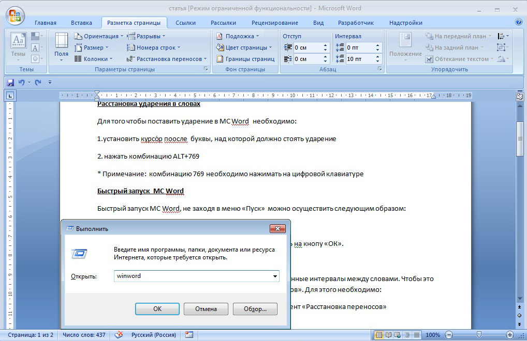Expand the Расстановка переносов dropdown
Screen dimensions: 527x341
167,59
